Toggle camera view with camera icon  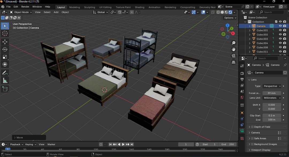234,56
